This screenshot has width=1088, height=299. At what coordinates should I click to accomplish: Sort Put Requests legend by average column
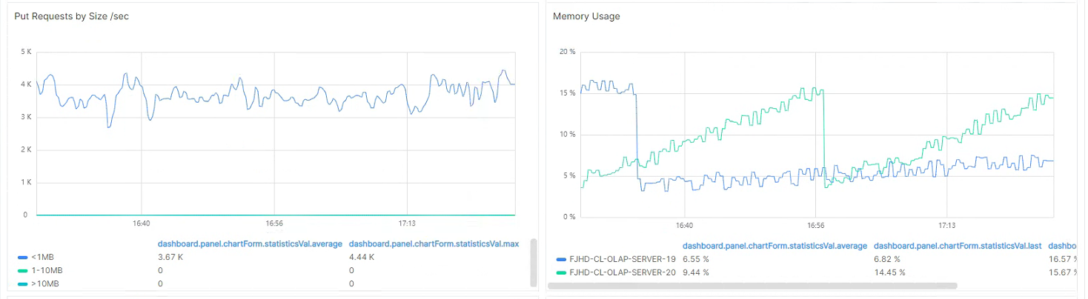point(250,243)
